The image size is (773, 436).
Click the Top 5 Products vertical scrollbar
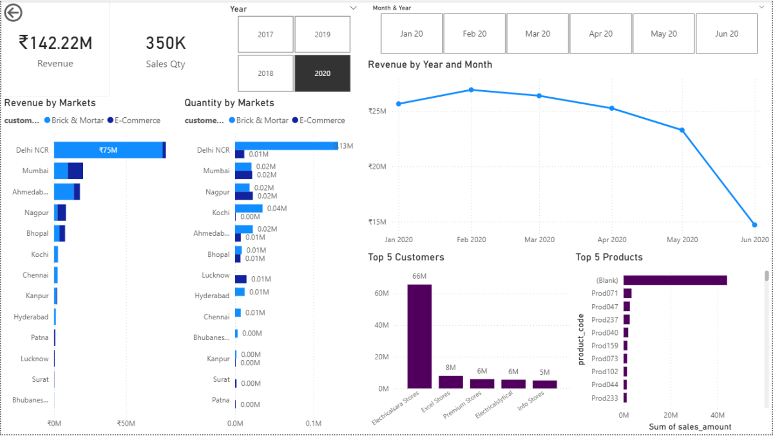click(767, 276)
